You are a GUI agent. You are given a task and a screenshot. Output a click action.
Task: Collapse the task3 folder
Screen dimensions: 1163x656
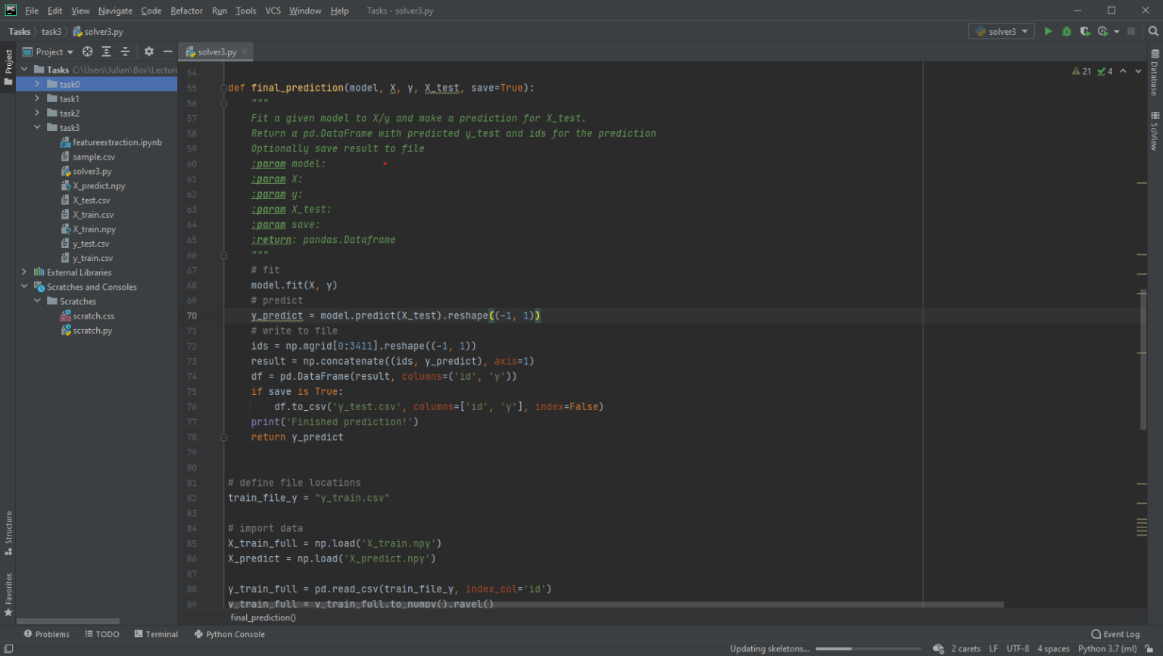pyautogui.click(x=36, y=127)
